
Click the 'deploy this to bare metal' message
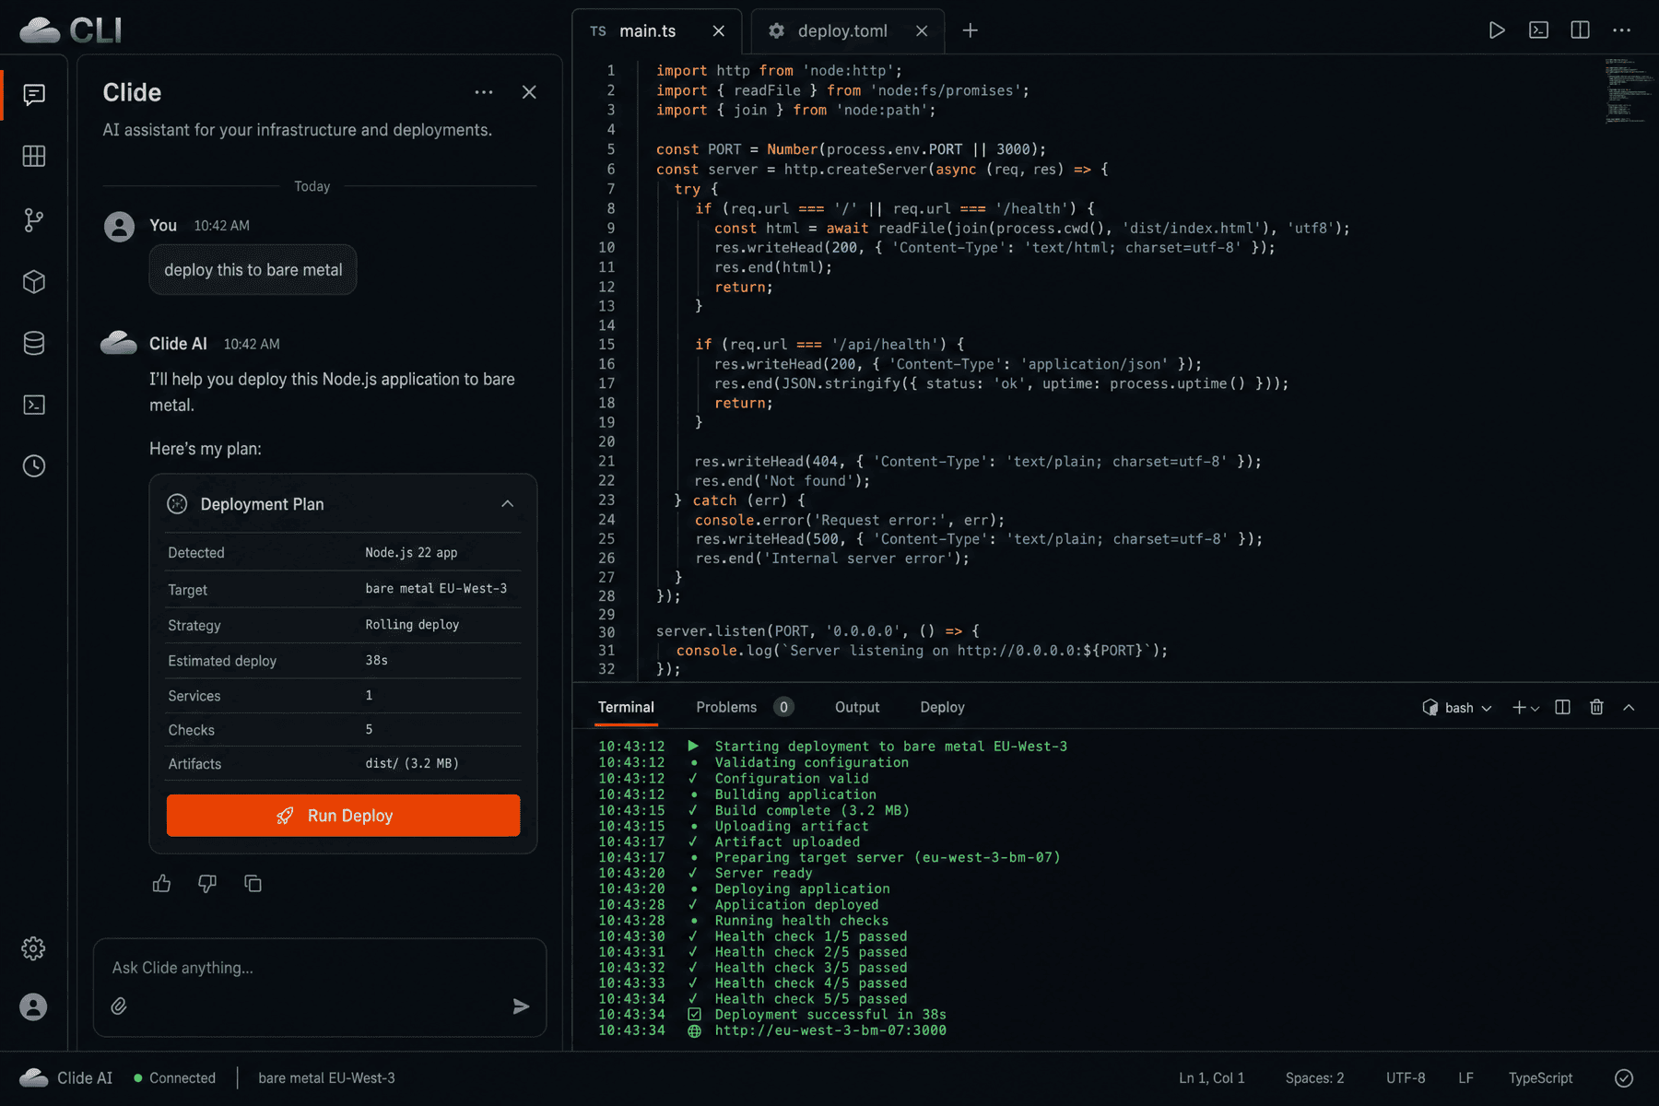pyautogui.click(x=253, y=270)
